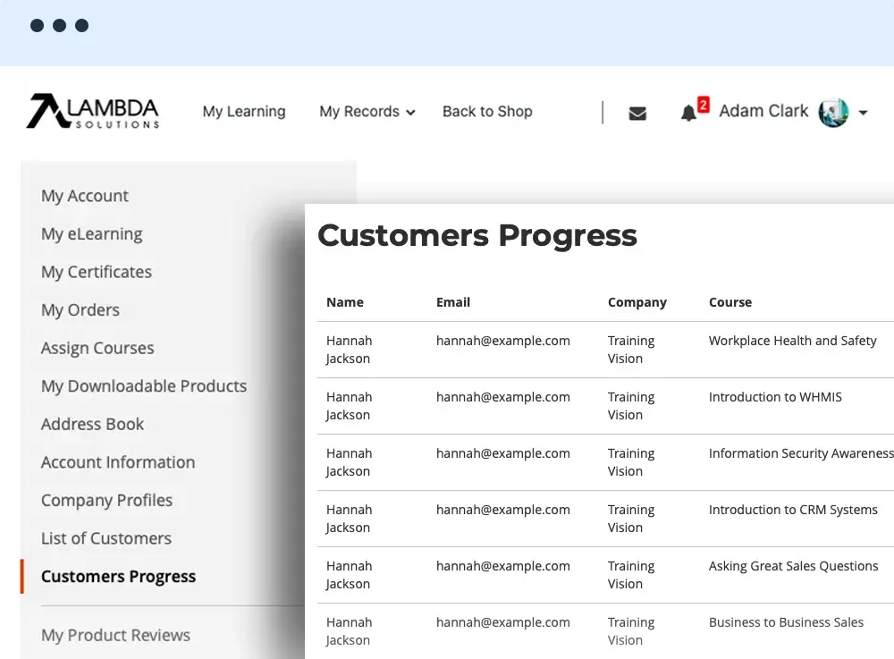This screenshot has height=659, width=894.
Task: Select Assign Courses in sidebar
Action: [x=97, y=349]
